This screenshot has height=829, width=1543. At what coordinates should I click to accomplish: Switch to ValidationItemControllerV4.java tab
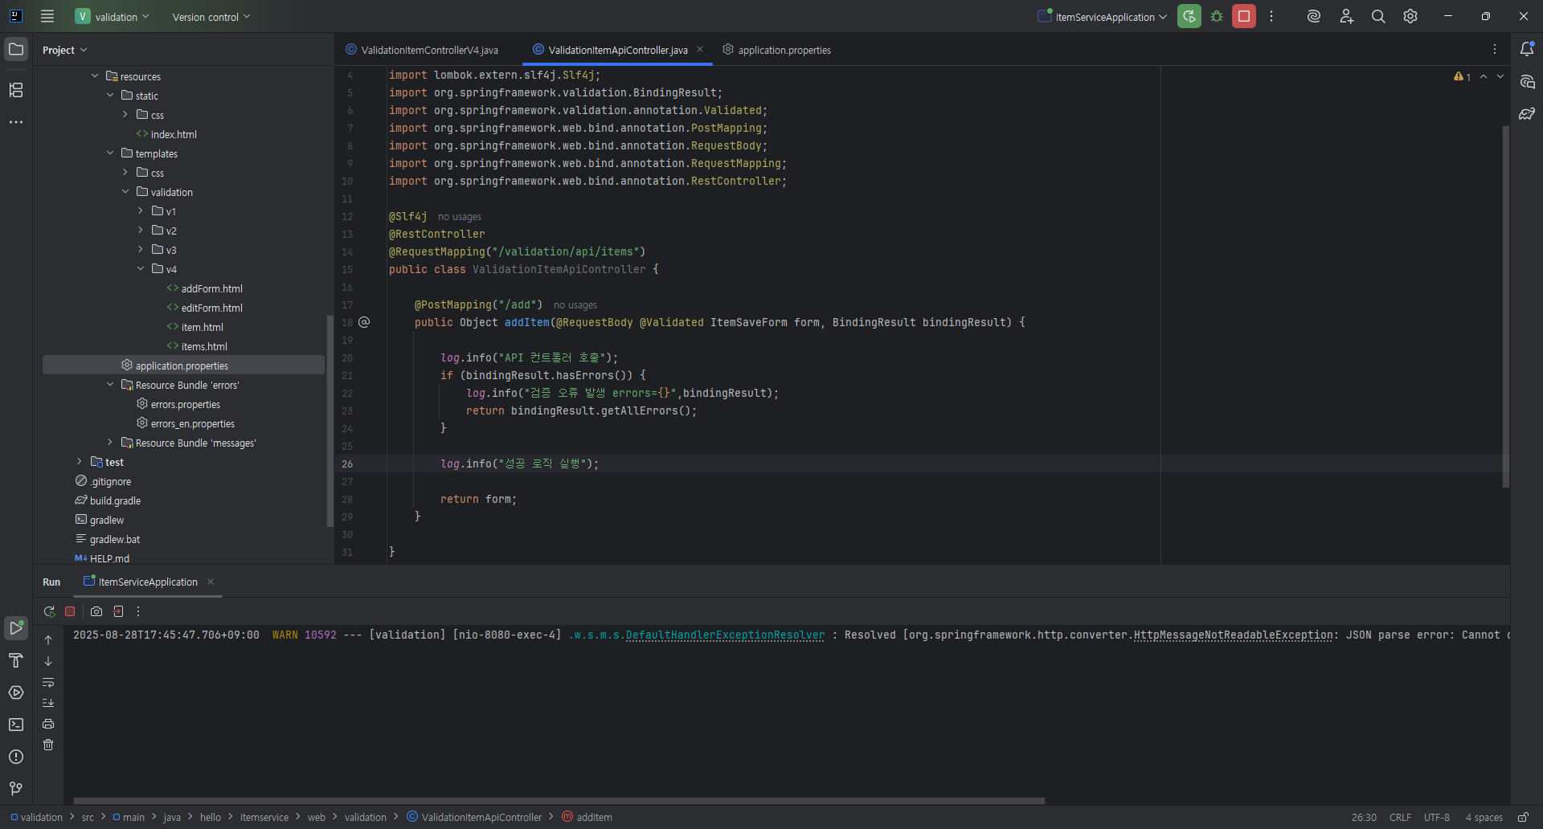pos(423,50)
